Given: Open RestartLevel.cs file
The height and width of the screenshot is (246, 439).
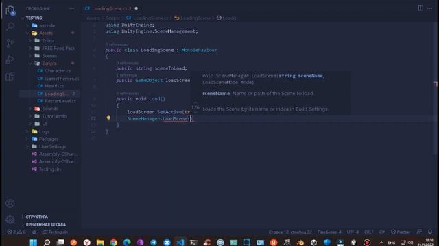Looking at the screenshot, I should [x=60, y=101].
